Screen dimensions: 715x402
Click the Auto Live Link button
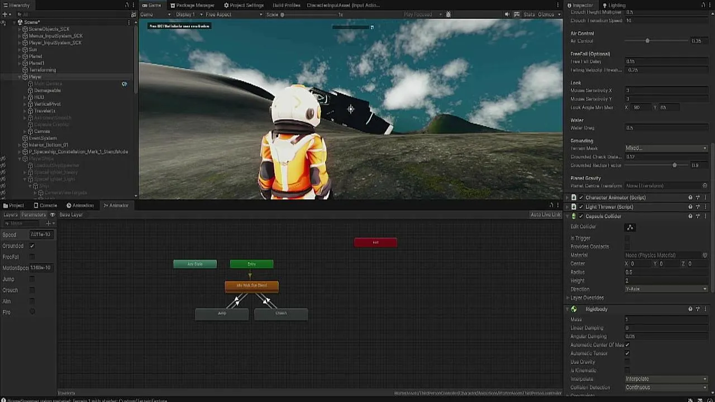(545, 215)
